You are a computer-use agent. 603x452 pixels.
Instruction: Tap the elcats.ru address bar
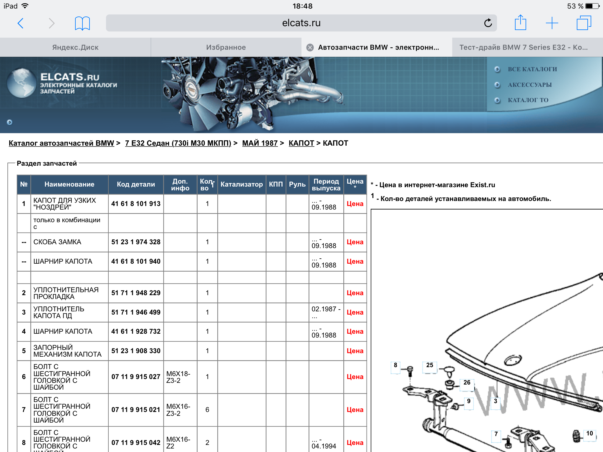301,23
